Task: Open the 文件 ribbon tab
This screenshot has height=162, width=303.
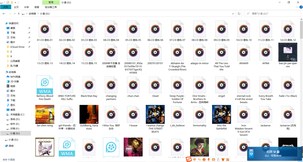Action: (x=6, y=7)
